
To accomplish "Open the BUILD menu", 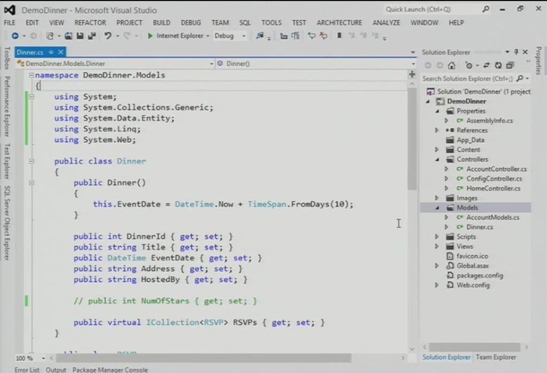I will [x=161, y=22].
